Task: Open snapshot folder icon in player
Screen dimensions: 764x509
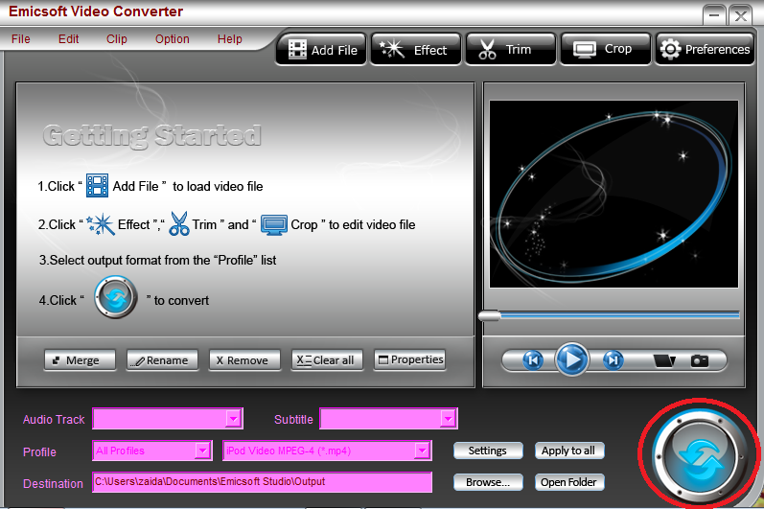Action: coord(664,360)
